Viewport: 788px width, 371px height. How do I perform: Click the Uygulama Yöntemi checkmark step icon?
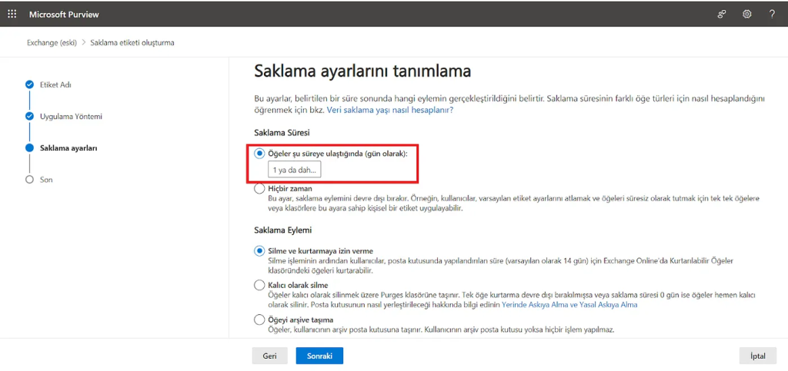(x=29, y=116)
